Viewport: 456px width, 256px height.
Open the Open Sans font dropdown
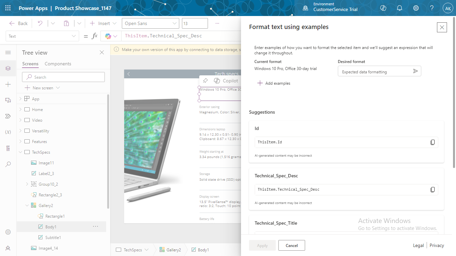coord(151,23)
